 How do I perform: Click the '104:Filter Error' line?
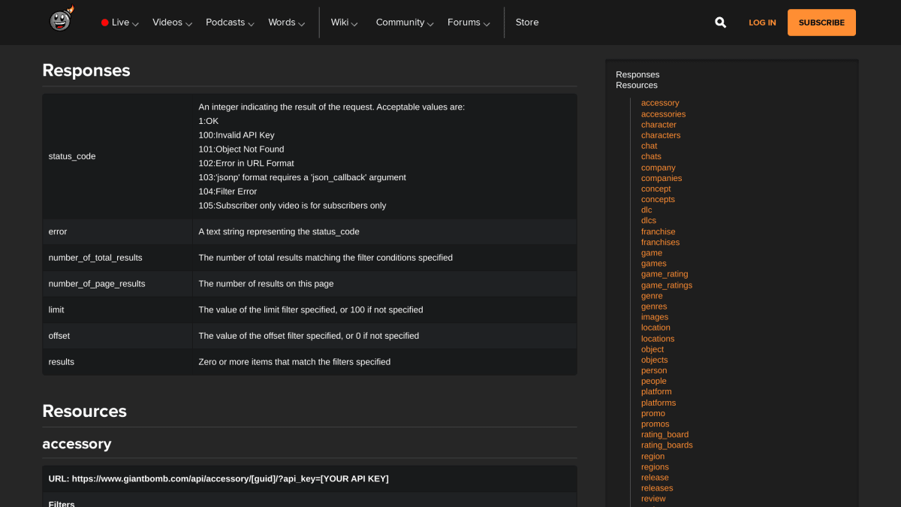(x=228, y=192)
